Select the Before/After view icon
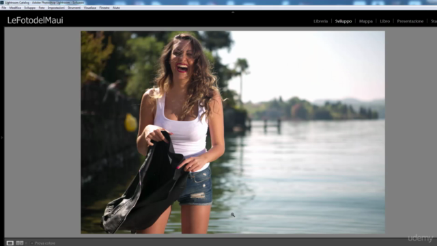Screen dimensions: 437x246 20,243
